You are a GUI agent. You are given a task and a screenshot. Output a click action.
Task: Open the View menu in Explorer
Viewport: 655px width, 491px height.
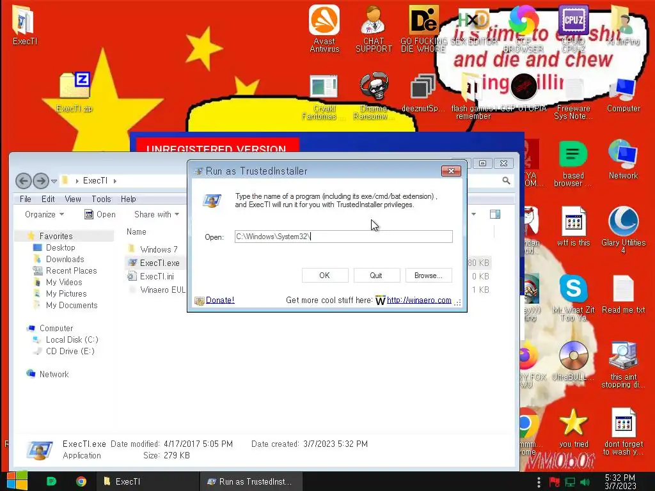pos(73,199)
